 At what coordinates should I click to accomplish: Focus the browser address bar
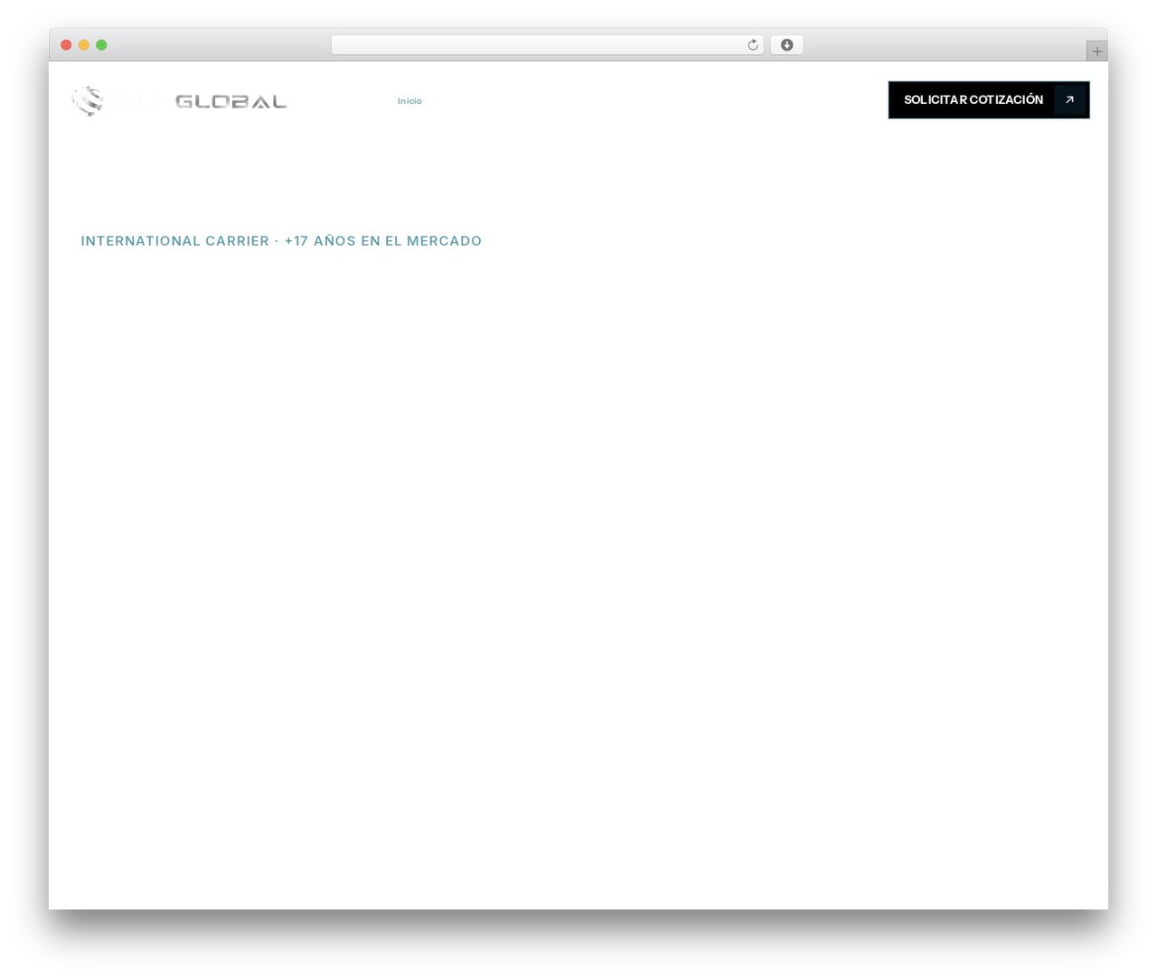tap(547, 45)
